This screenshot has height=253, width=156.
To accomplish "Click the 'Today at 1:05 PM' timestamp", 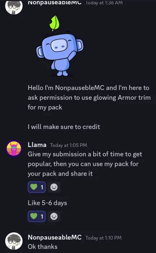I will click(69, 145).
